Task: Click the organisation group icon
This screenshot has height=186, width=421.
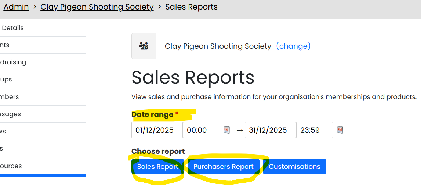Action: tap(144, 46)
